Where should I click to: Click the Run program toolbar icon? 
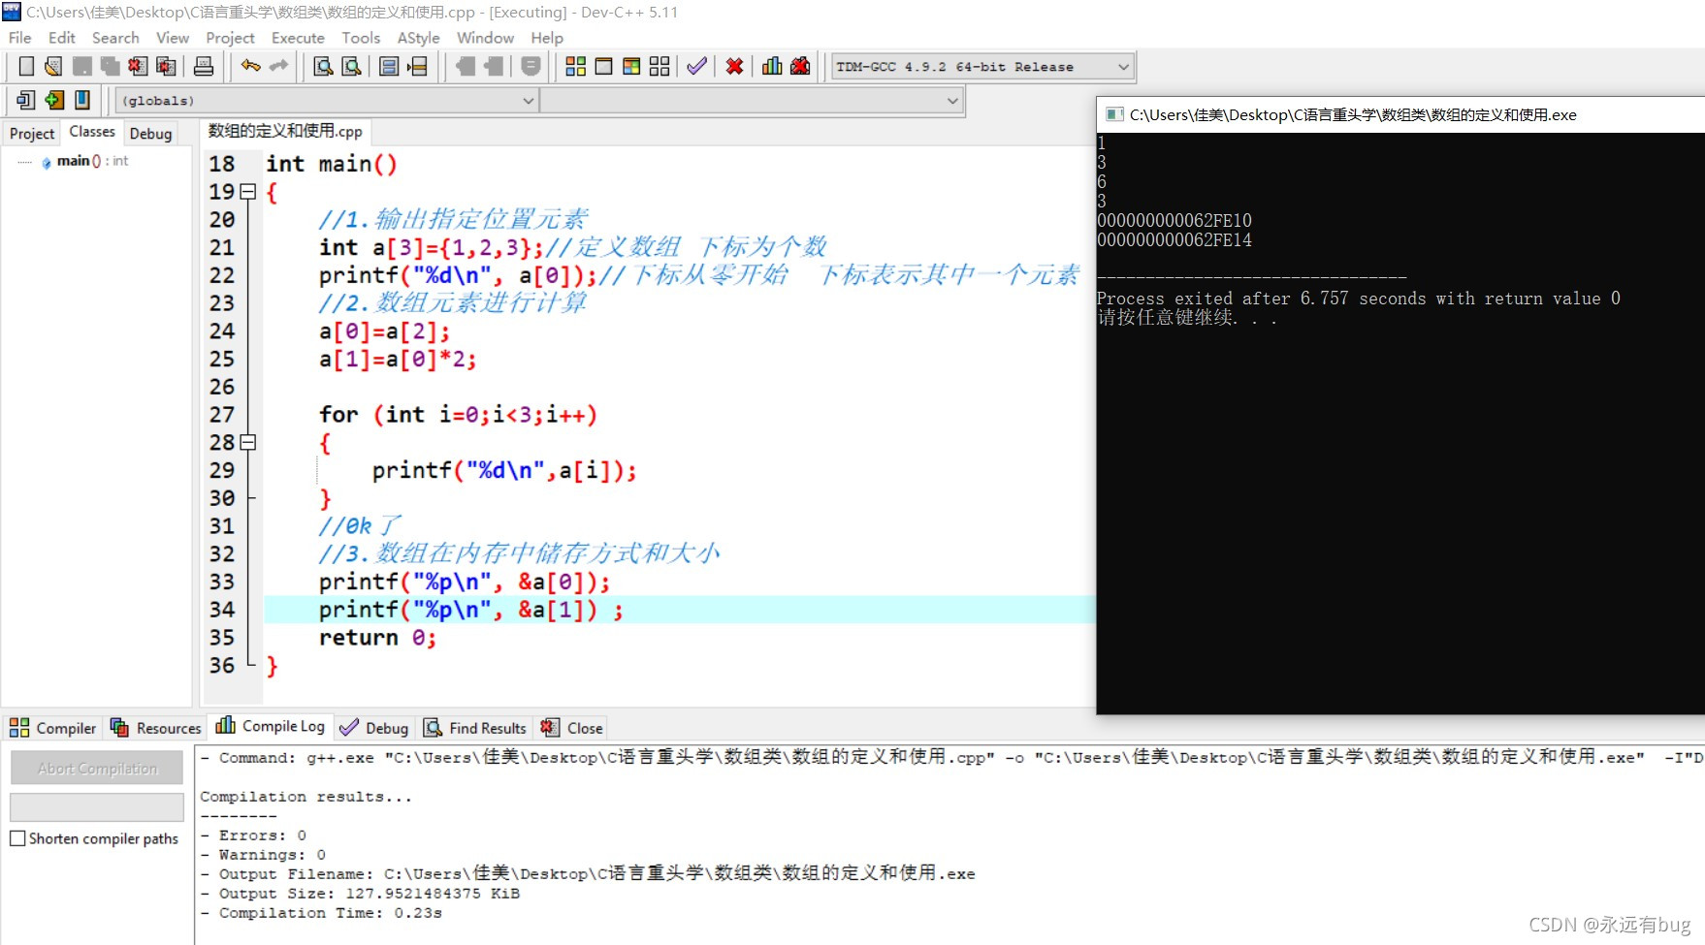click(x=603, y=66)
